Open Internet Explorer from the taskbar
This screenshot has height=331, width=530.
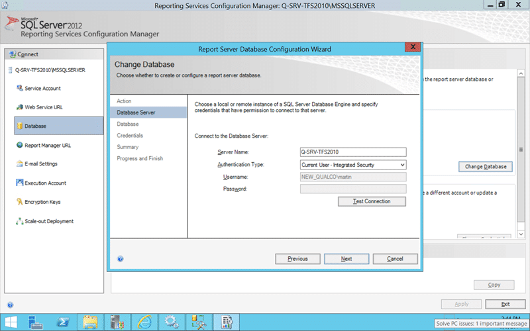(x=144, y=322)
